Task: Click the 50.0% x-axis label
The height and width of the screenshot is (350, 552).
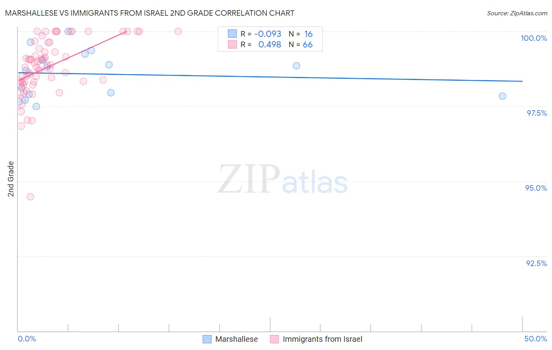Action: 536,339
